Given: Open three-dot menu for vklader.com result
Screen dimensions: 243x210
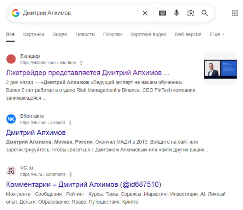Looking at the screenshot, I should (81, 63).
